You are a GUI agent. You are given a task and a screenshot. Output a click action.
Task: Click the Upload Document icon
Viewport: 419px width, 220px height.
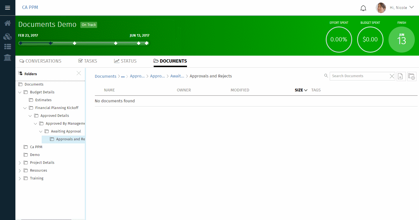(x=401, y=76)
